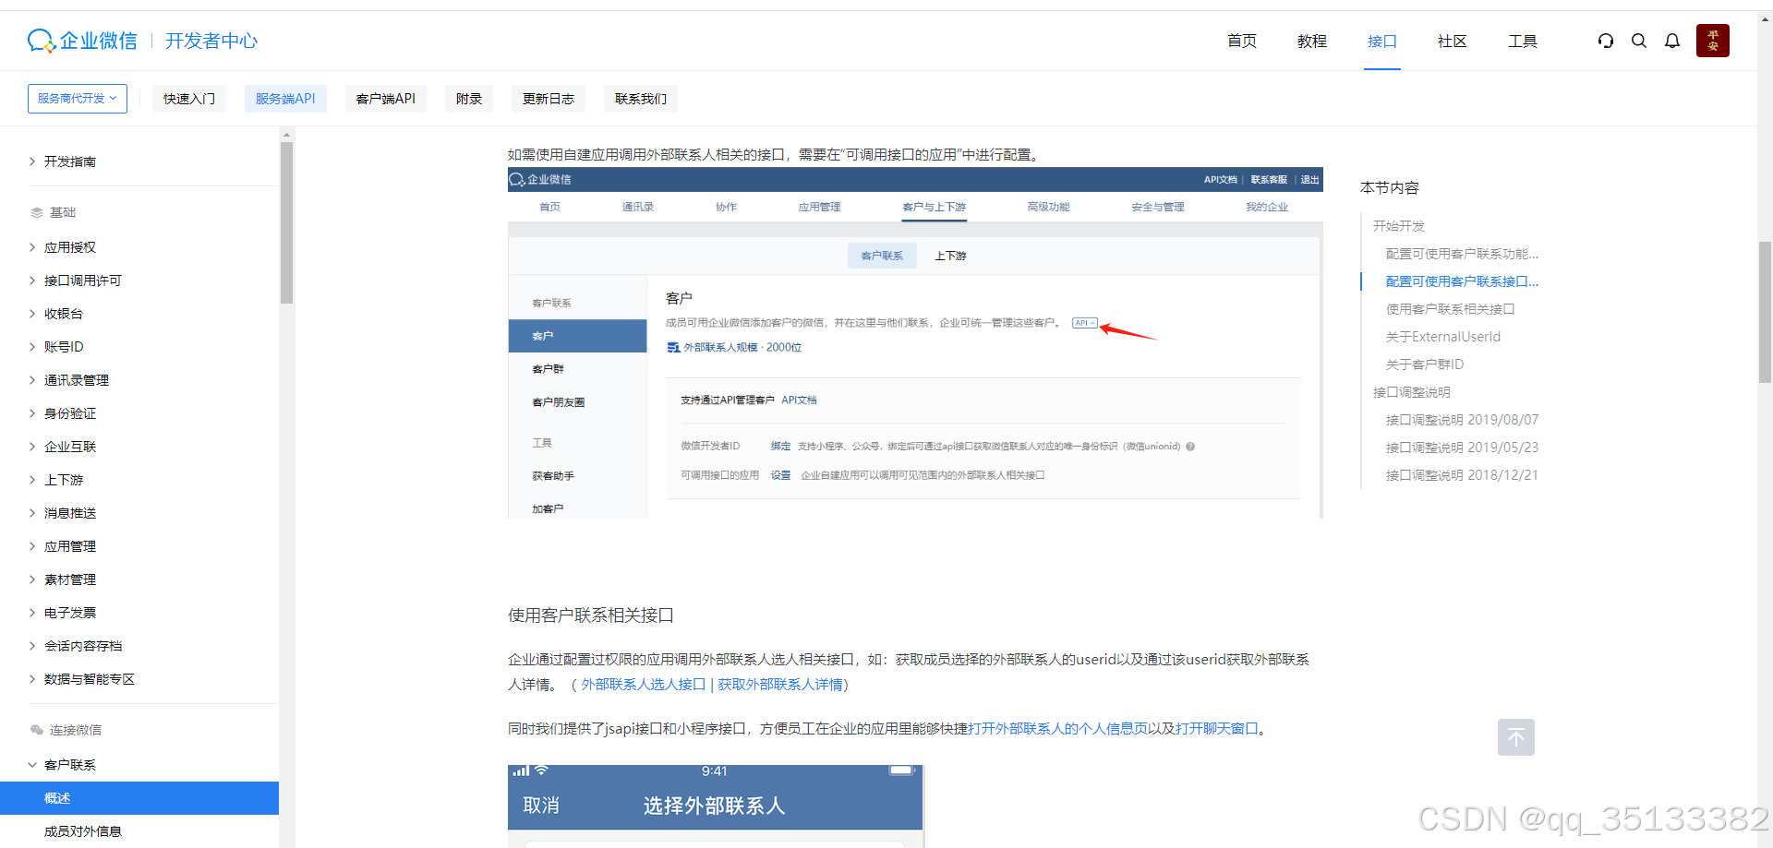Click the admin console screenshot image
1773x848 pixels.
pos(915,342)
